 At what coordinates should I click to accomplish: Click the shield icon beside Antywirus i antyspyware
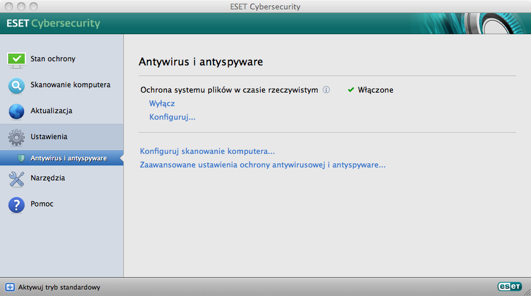[21, 158]
